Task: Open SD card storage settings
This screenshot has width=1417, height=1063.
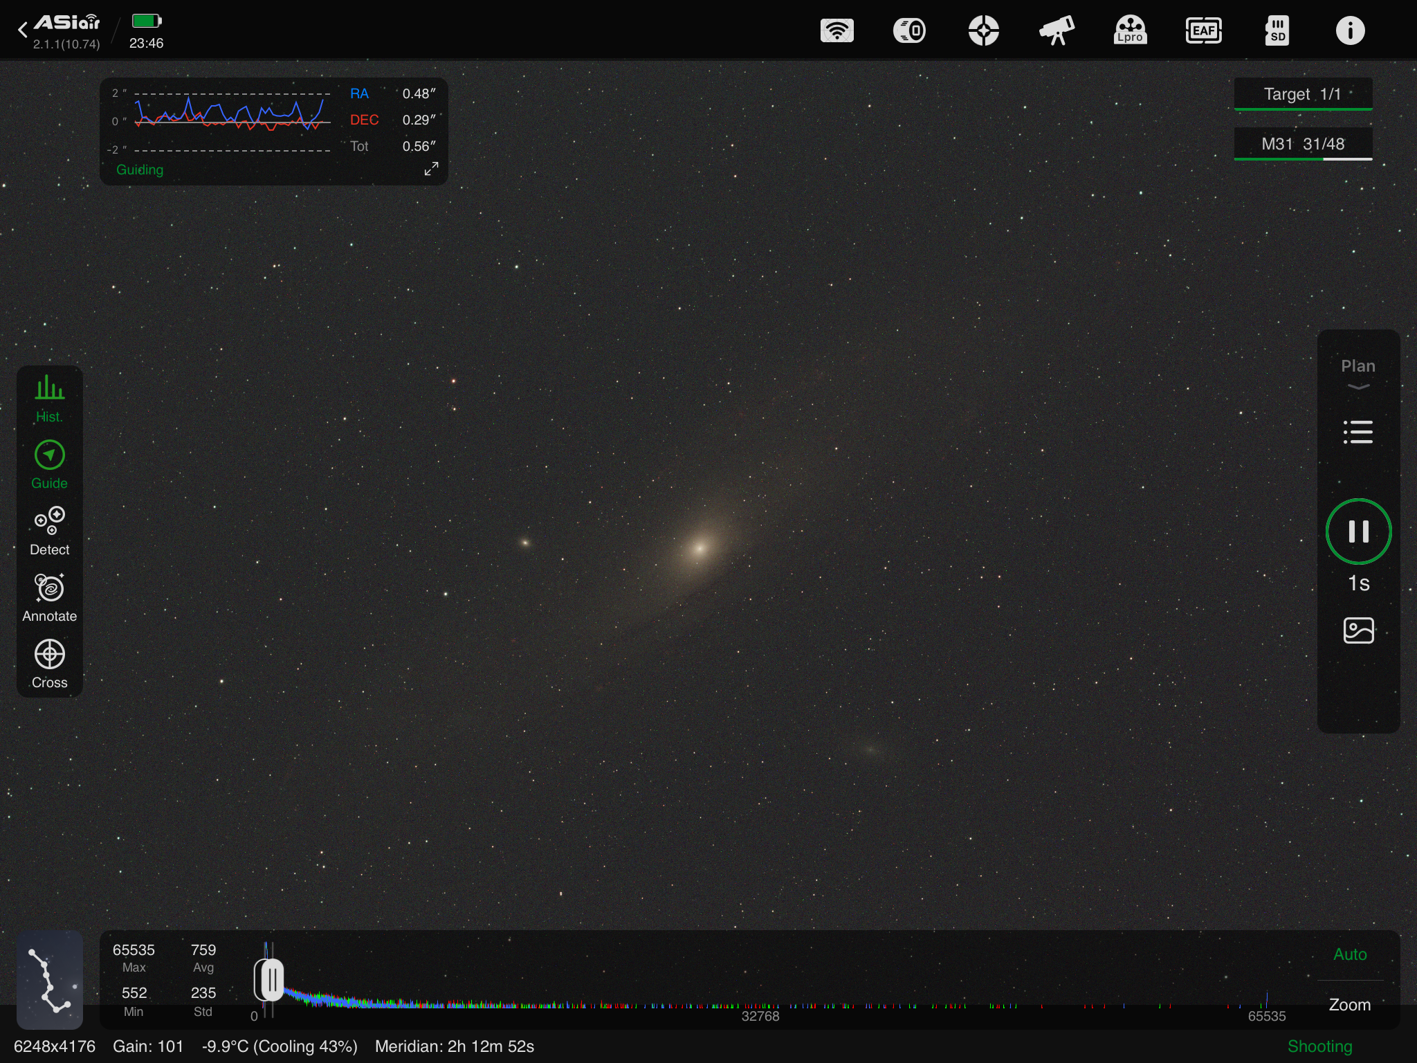Action: tap(1277, 30)
